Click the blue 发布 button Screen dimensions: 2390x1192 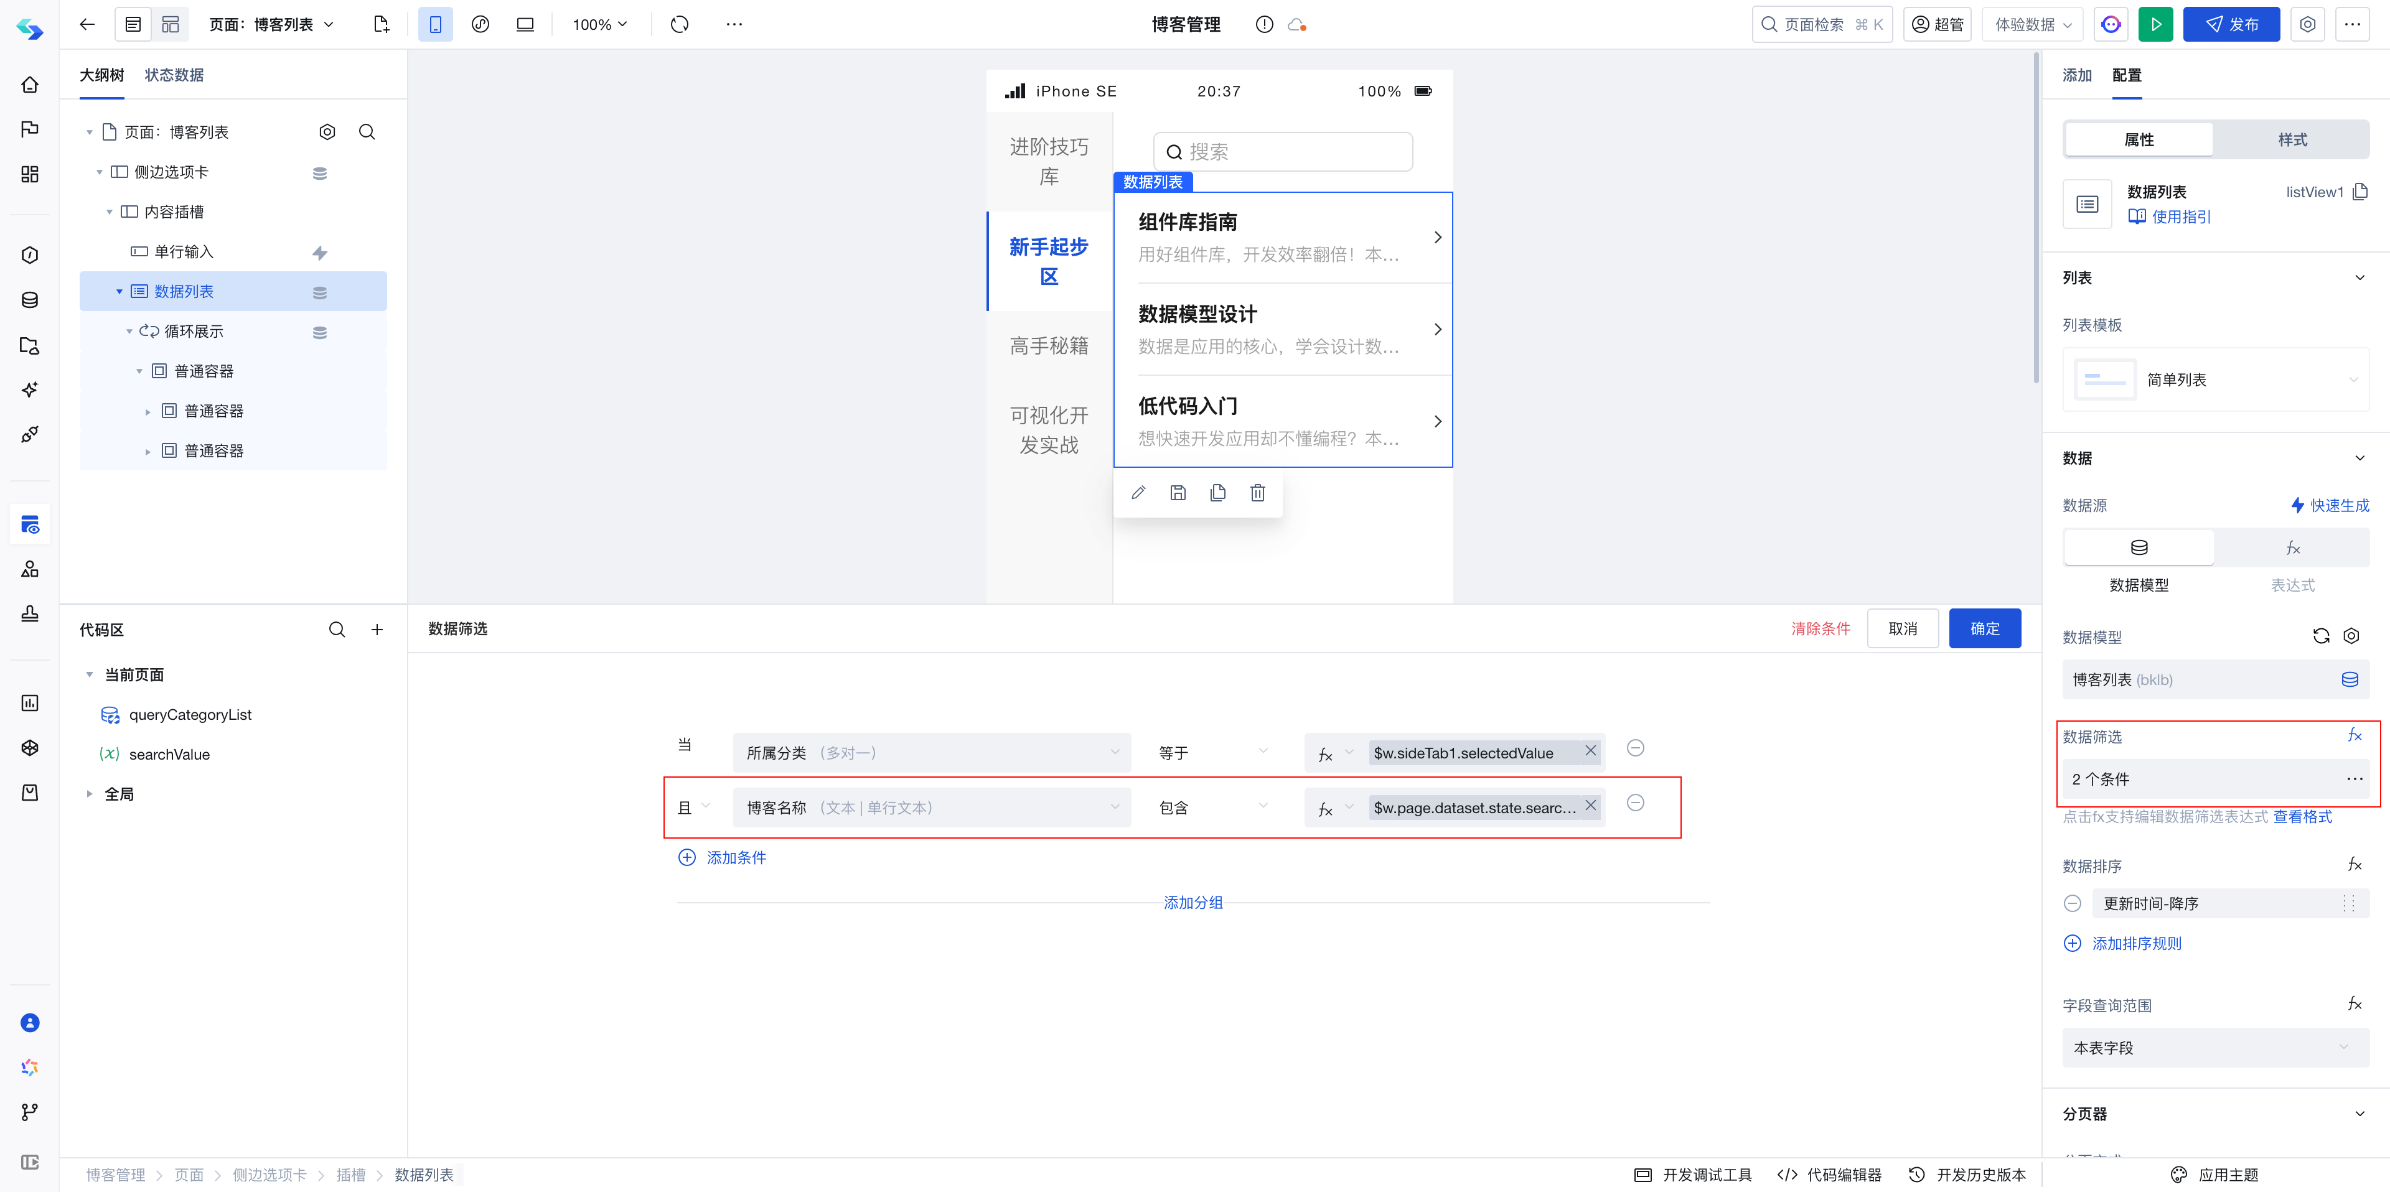[x=2231, y=24]
